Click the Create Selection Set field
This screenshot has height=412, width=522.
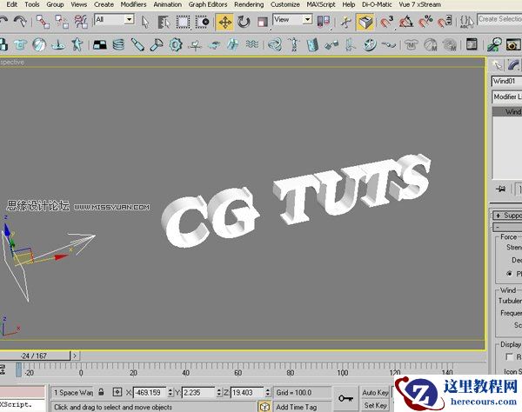point(499,19)
